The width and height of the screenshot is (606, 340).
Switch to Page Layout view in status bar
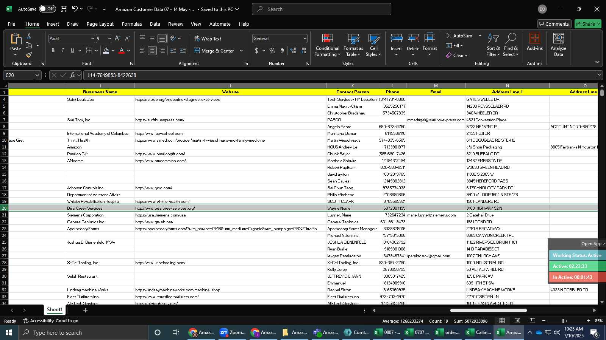pos(517,321)
